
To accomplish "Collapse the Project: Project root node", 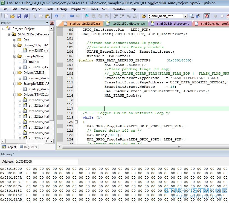I will (4, 29).
